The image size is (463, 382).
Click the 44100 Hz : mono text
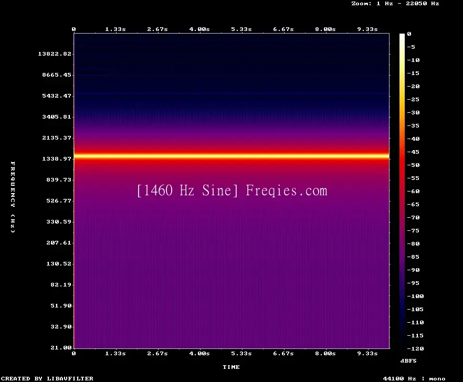click(x=414, y=378)
